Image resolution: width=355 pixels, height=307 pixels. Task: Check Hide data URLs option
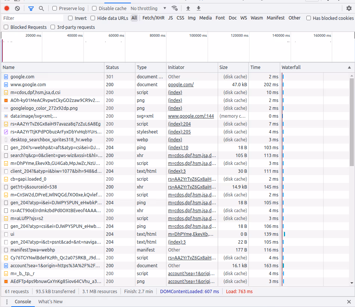click(93, 18)
